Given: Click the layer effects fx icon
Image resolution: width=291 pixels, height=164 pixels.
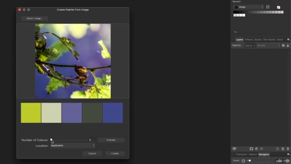Looking at the screenshot, I should 262,149.
